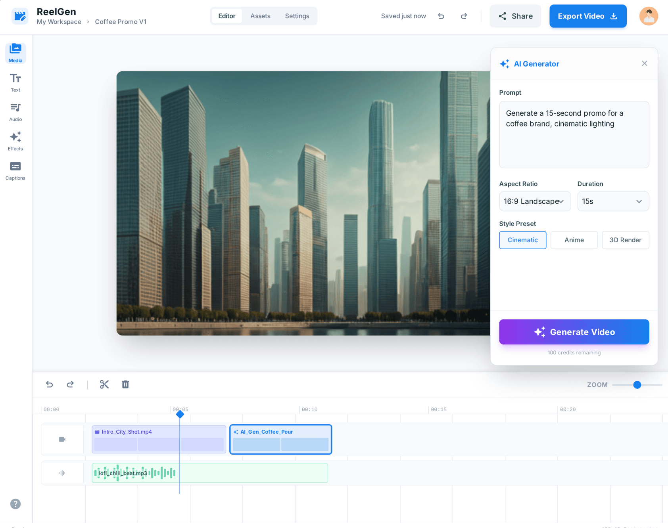The width and height of the screenshot is (668, 528).
Task: Open the Duration dropdown
Action: [x=613, y=201]
